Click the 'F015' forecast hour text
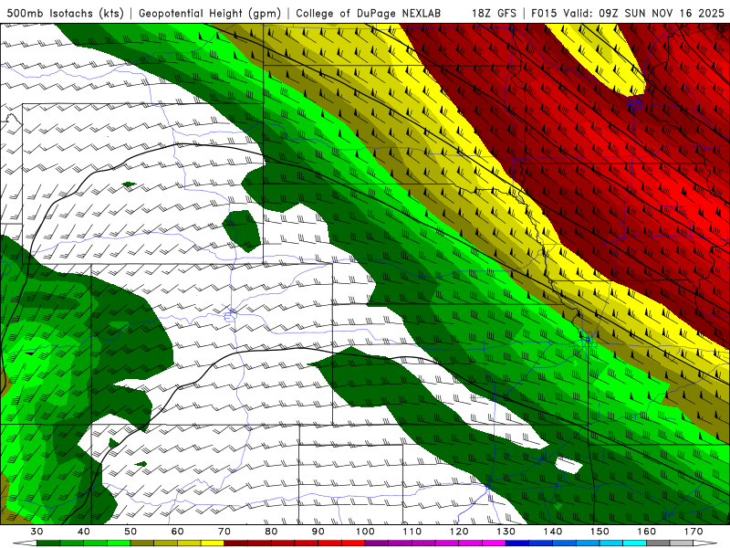The height and width of the screenshot is (548, 730). pyautogui.click(x=544, y=13)
